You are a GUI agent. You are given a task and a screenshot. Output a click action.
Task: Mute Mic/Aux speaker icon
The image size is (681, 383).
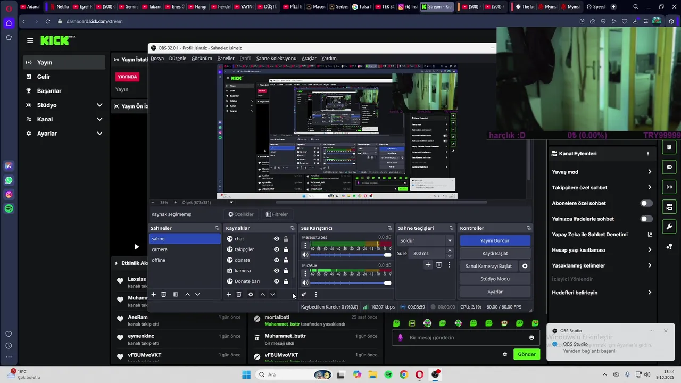tap(305, 282)
